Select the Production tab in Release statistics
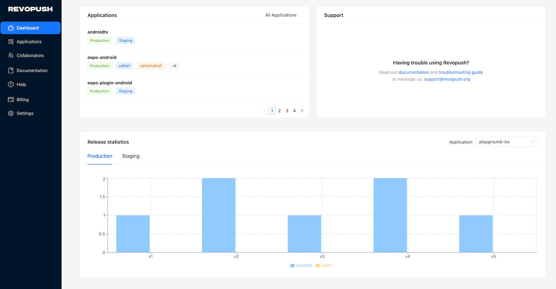The width and height of the screenshot is (556, 289). point(99,156)
